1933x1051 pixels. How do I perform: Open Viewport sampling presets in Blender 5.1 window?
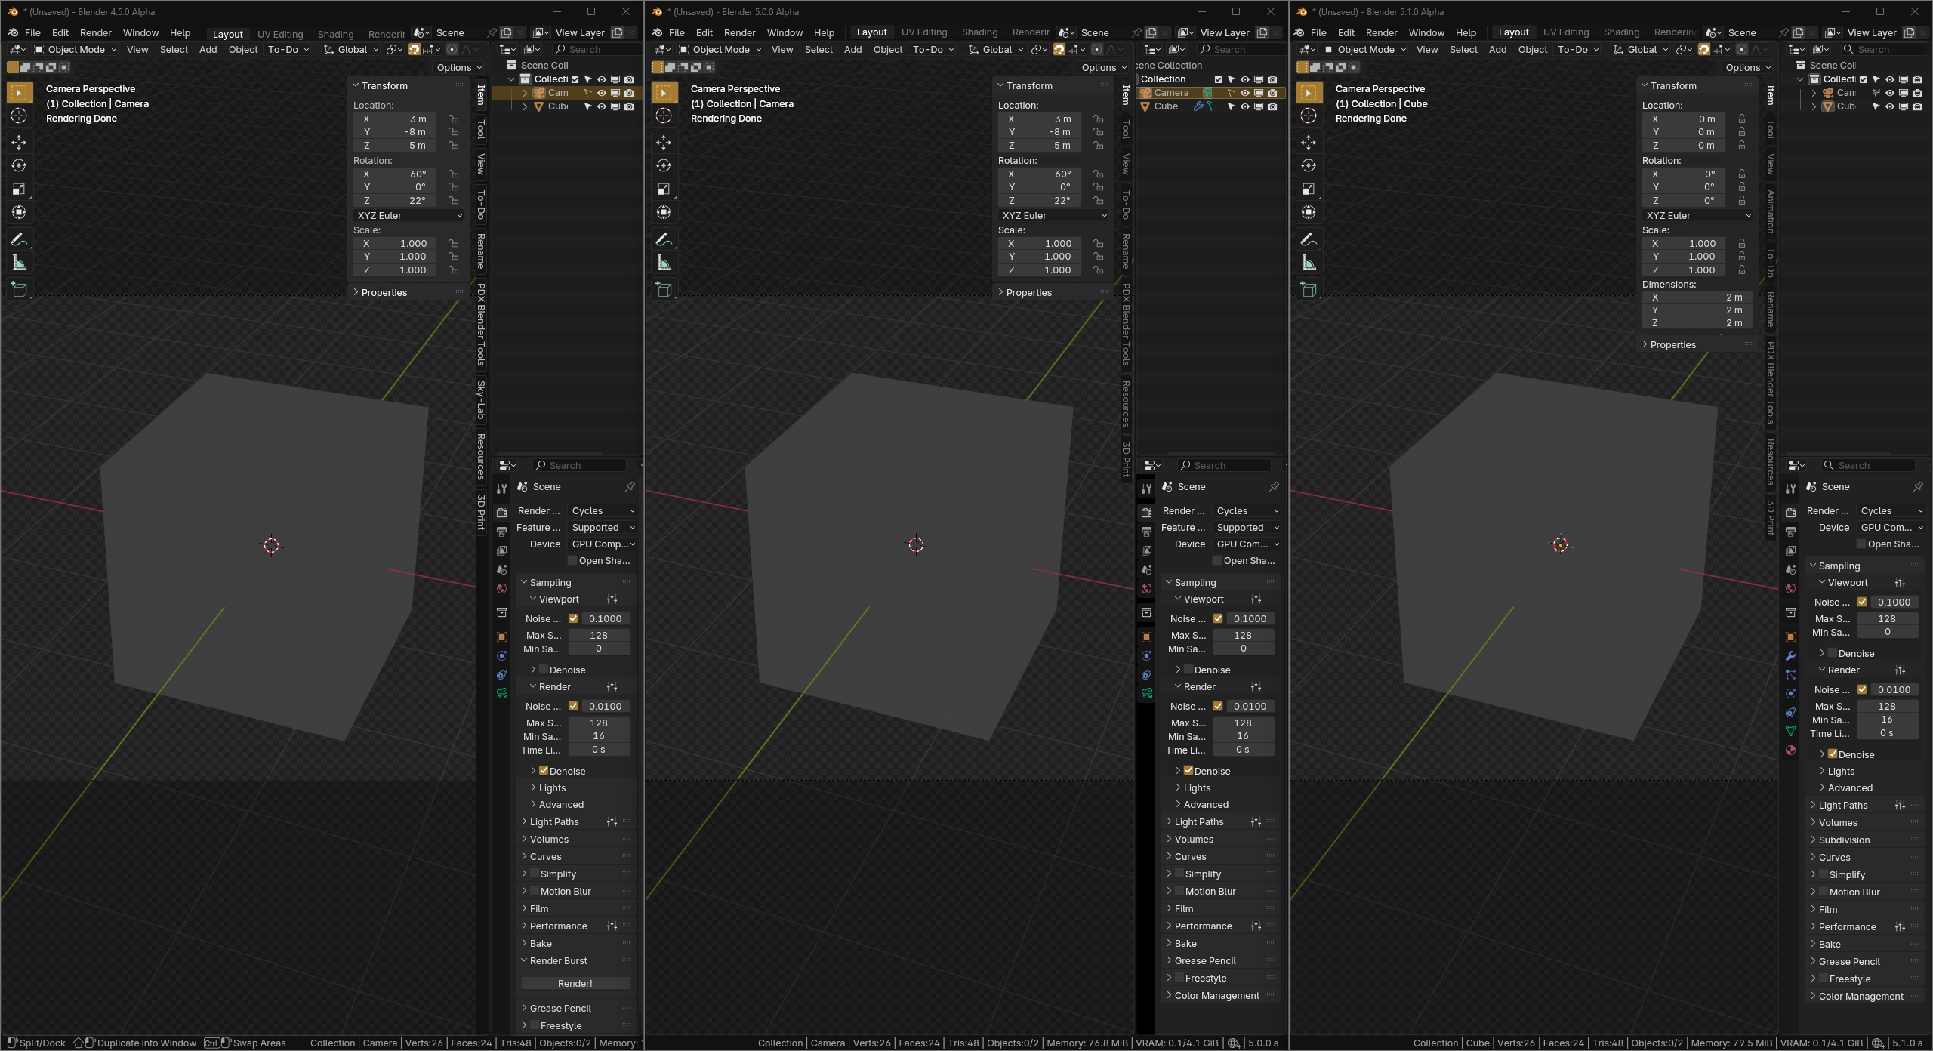point(1900,583)
